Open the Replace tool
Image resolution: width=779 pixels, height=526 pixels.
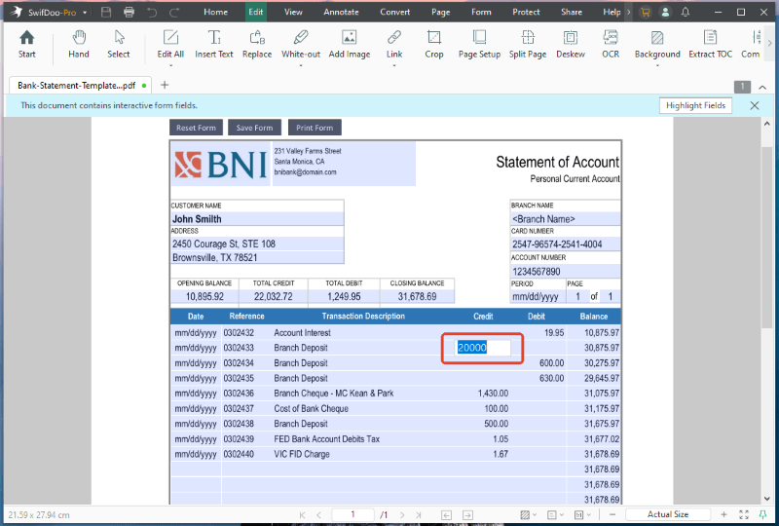point(257,44)
